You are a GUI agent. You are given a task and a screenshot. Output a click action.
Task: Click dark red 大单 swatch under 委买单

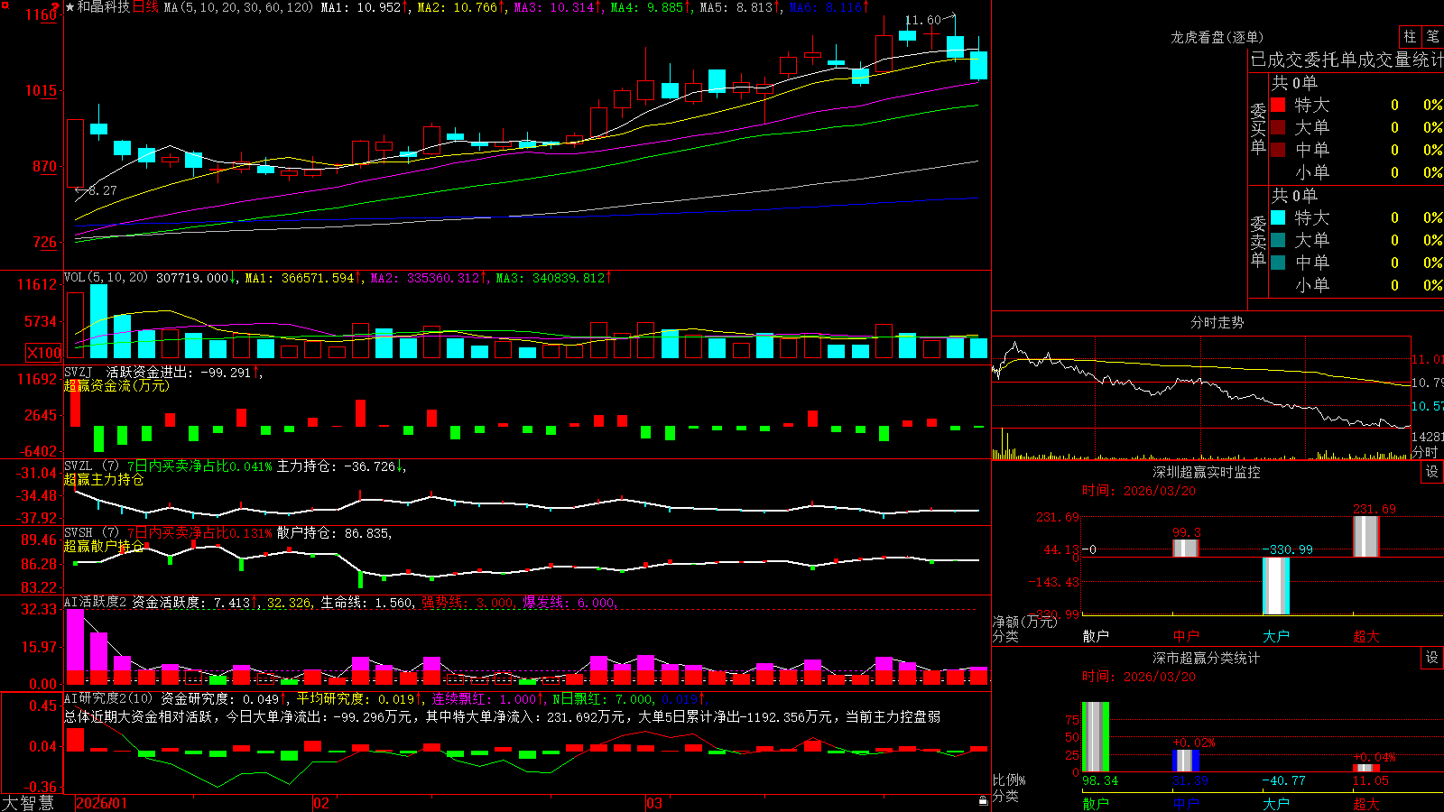pos(1278,127)
